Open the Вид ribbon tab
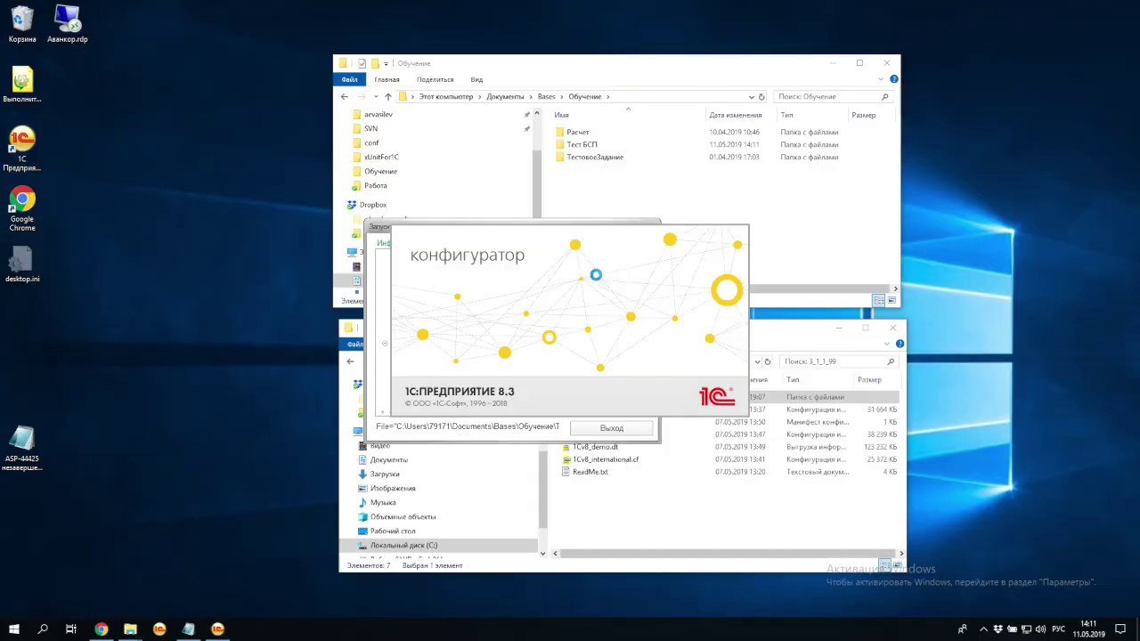The image size is (1140, 641). 476,79
